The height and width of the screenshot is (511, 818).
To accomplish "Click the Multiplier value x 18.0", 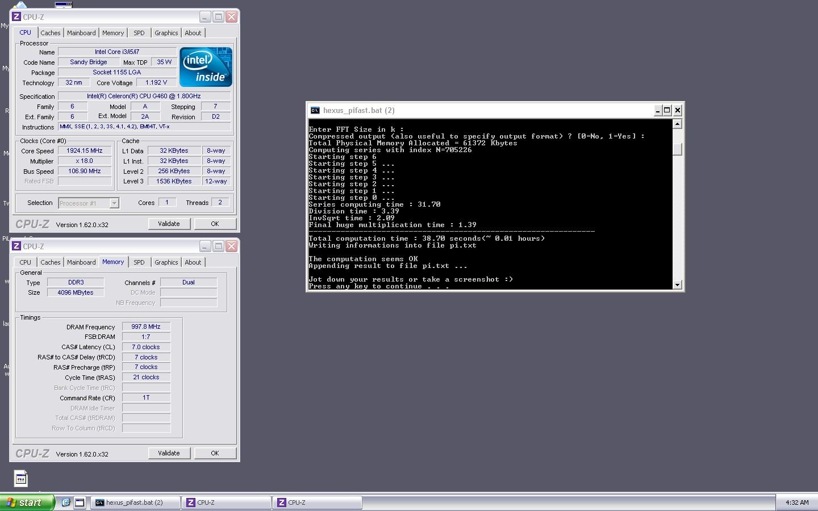I will pyautogui.click(x=85, y=161).
